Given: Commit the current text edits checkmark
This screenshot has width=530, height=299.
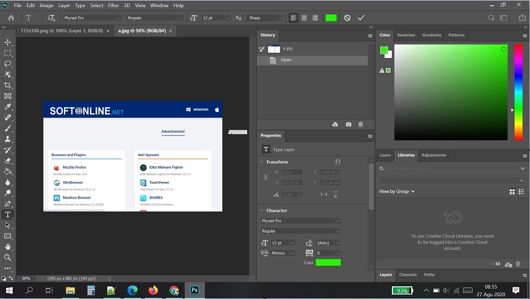Looking at the screenshot, I should pos(361,18).
